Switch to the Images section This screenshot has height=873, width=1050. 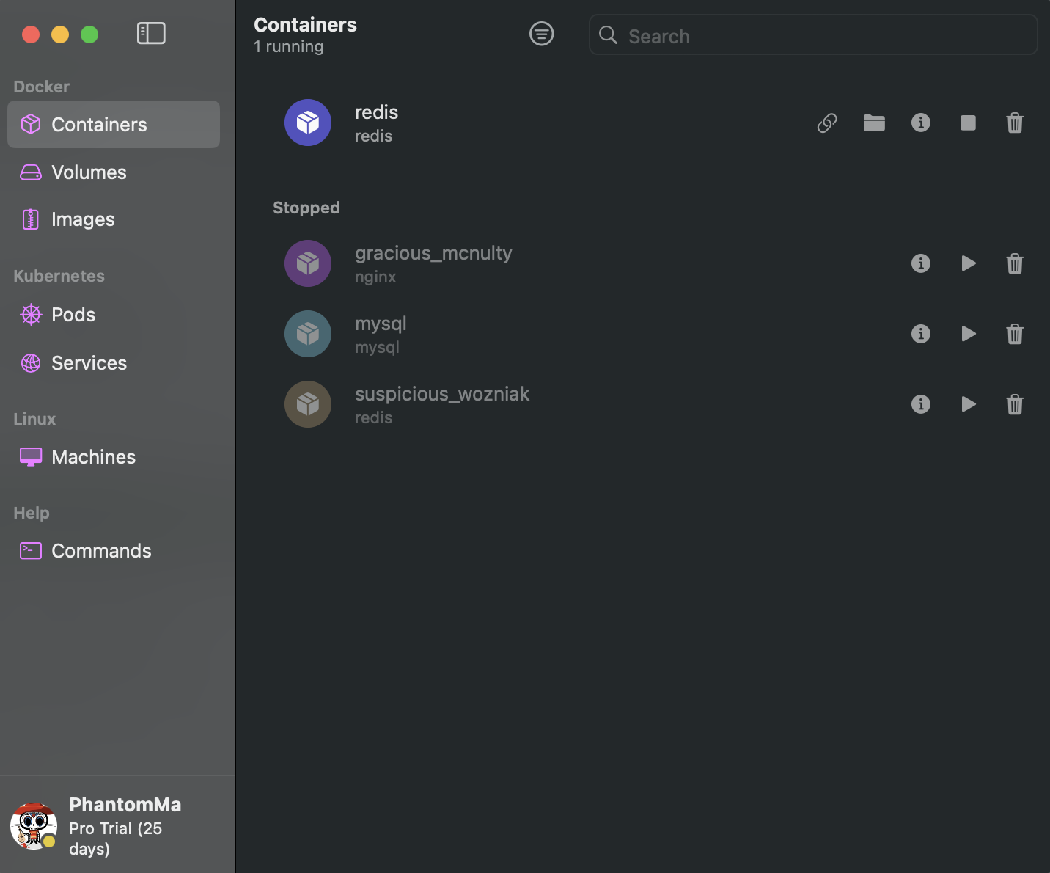pos(114,219)
